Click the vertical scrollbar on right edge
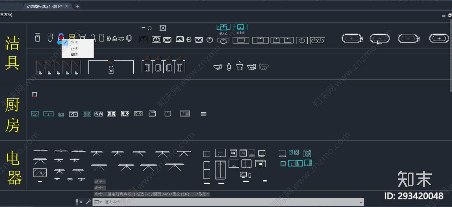This screenshot has height=207, width=452. (451, 56)
